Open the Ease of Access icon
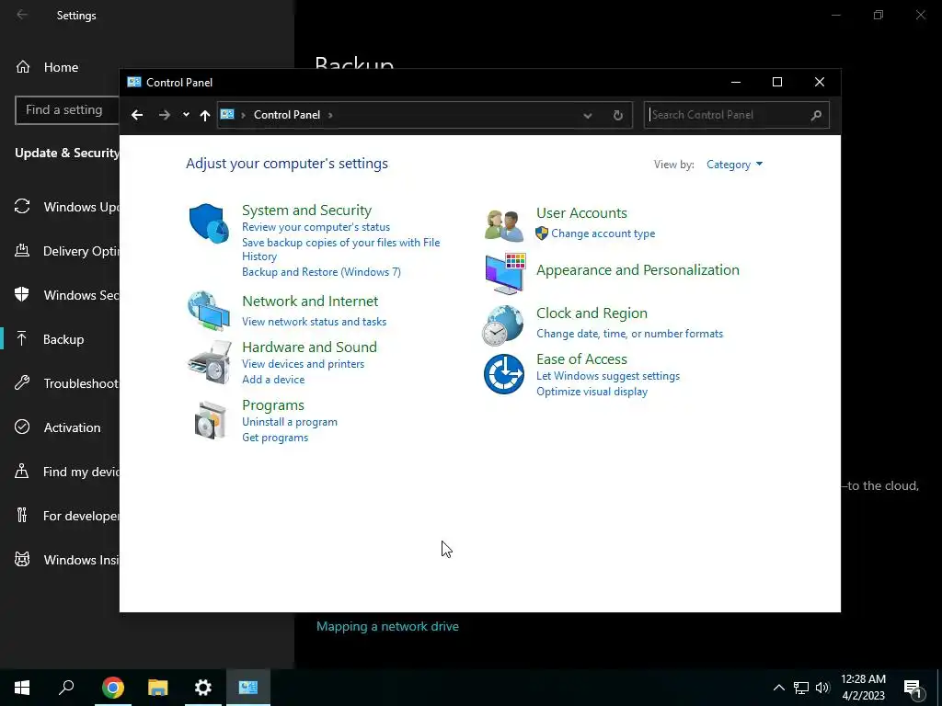The width and height of the screenshot is (942, 706). 504,374
